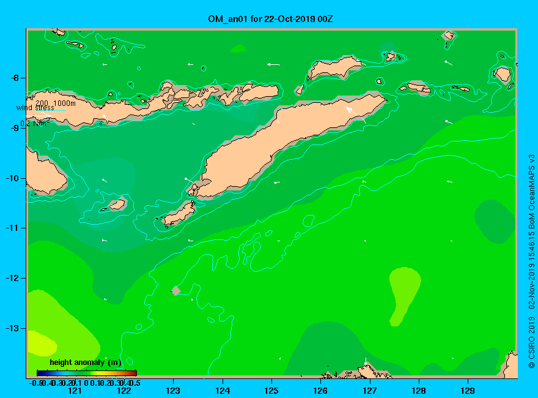Click the longitude label "126"
Screen dimensions: 538x398
point(320,391)
